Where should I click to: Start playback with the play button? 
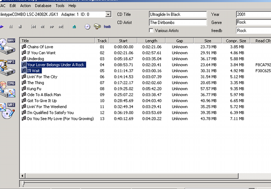pos(1,26)
